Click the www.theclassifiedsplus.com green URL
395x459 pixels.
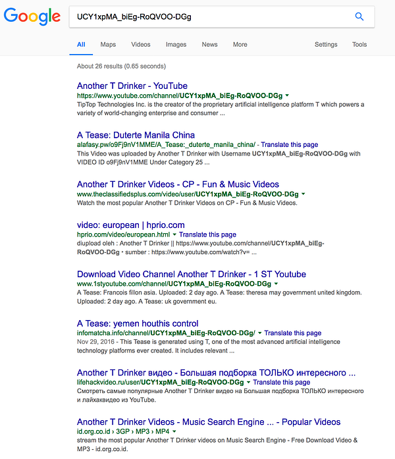tap(188, 194)
